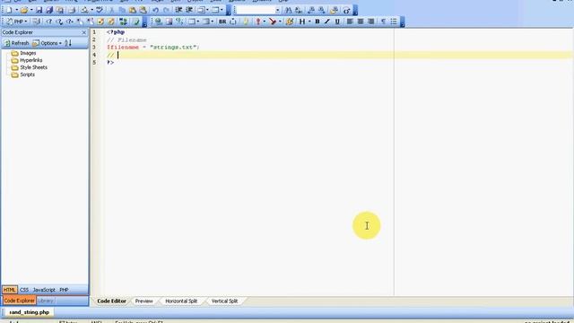574x323 pixels.
Task: Run spell check with the ABC checkmark icon
Action: [x=100, y=10]
